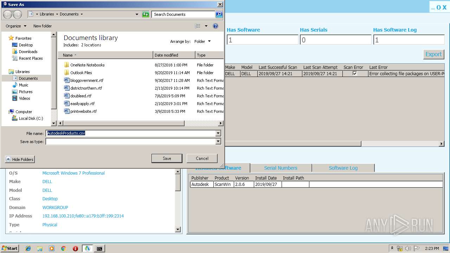The width and height of the screenshot is (450, 253).
Task: Click the Has Software Log value field
Action: (x=409, y=40)
